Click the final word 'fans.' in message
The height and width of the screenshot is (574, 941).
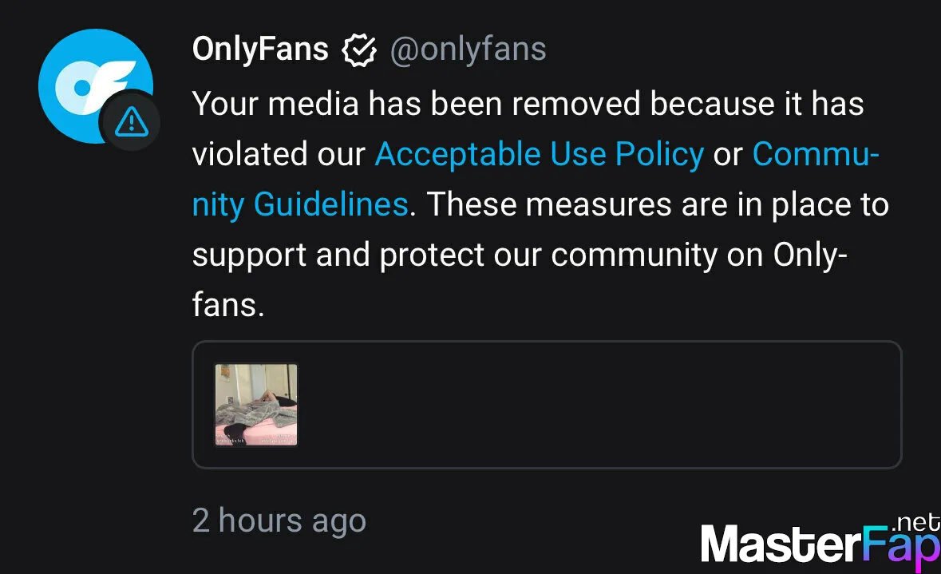pyautogui.click(x=228, y=304)
